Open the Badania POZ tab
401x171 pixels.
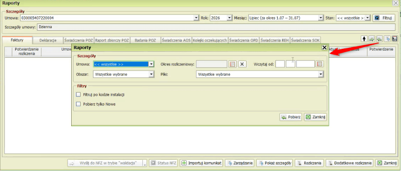146,40
